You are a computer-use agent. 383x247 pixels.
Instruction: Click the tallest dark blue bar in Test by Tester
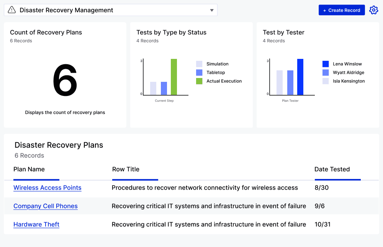(300, 77)
